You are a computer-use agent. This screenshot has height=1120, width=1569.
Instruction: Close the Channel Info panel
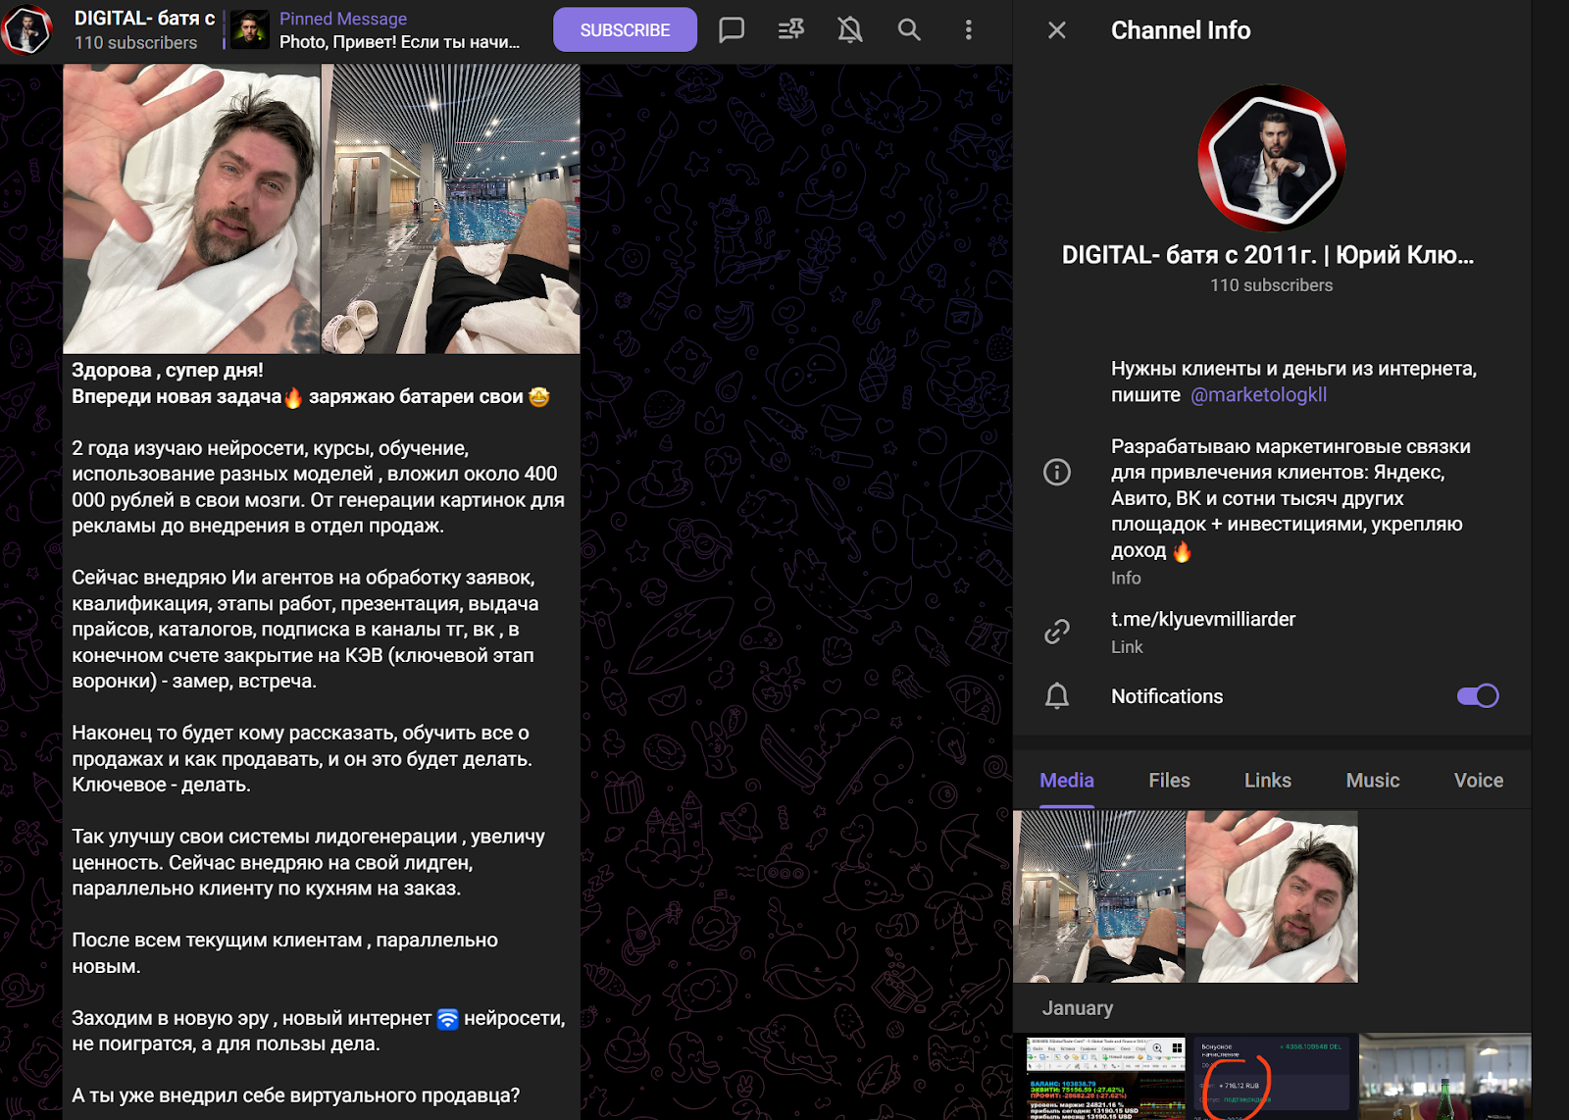coord(1056,30)
